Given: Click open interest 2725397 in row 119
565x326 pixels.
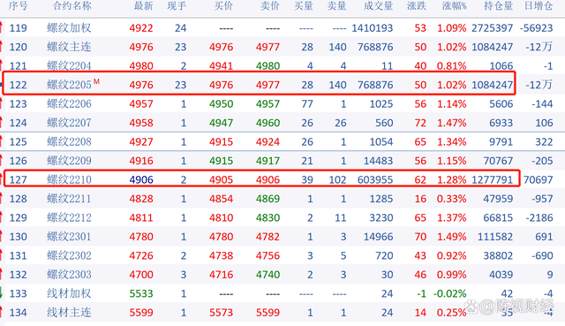Looking at the screenshot, I should 493,28.
